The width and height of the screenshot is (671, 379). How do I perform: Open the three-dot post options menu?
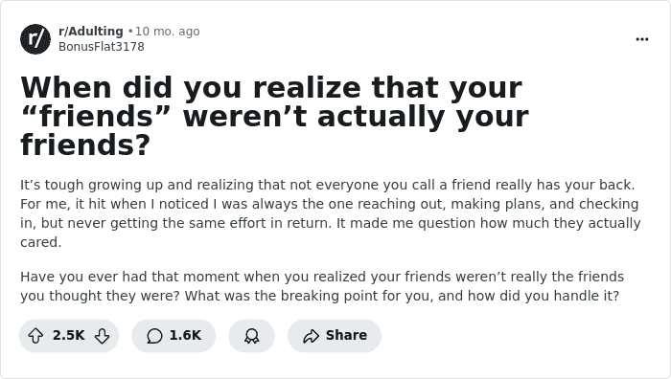[x=642, y=39]
